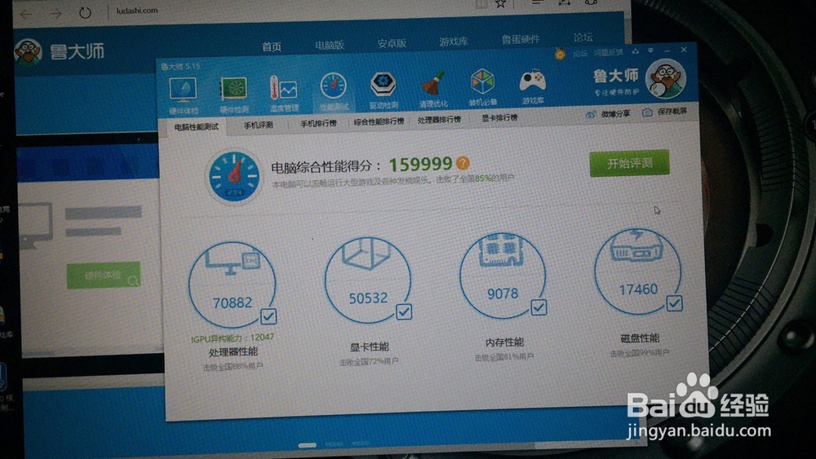
Task: Click the 磁盘性能 label text
Action: pos(640,338)
